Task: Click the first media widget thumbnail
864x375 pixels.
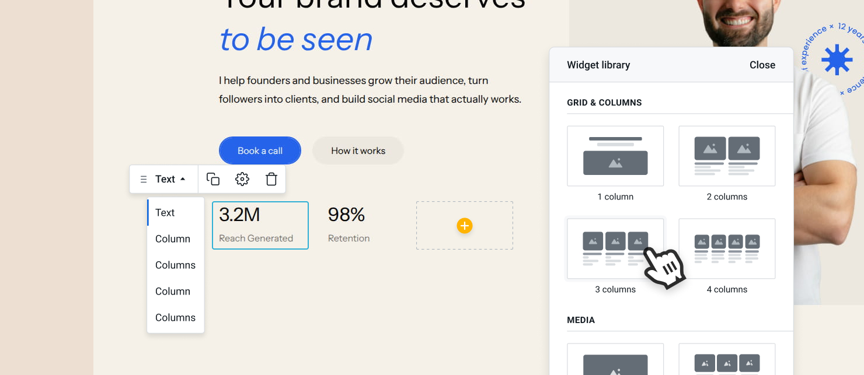Action: pyautogui.click(x=615, y=359)
